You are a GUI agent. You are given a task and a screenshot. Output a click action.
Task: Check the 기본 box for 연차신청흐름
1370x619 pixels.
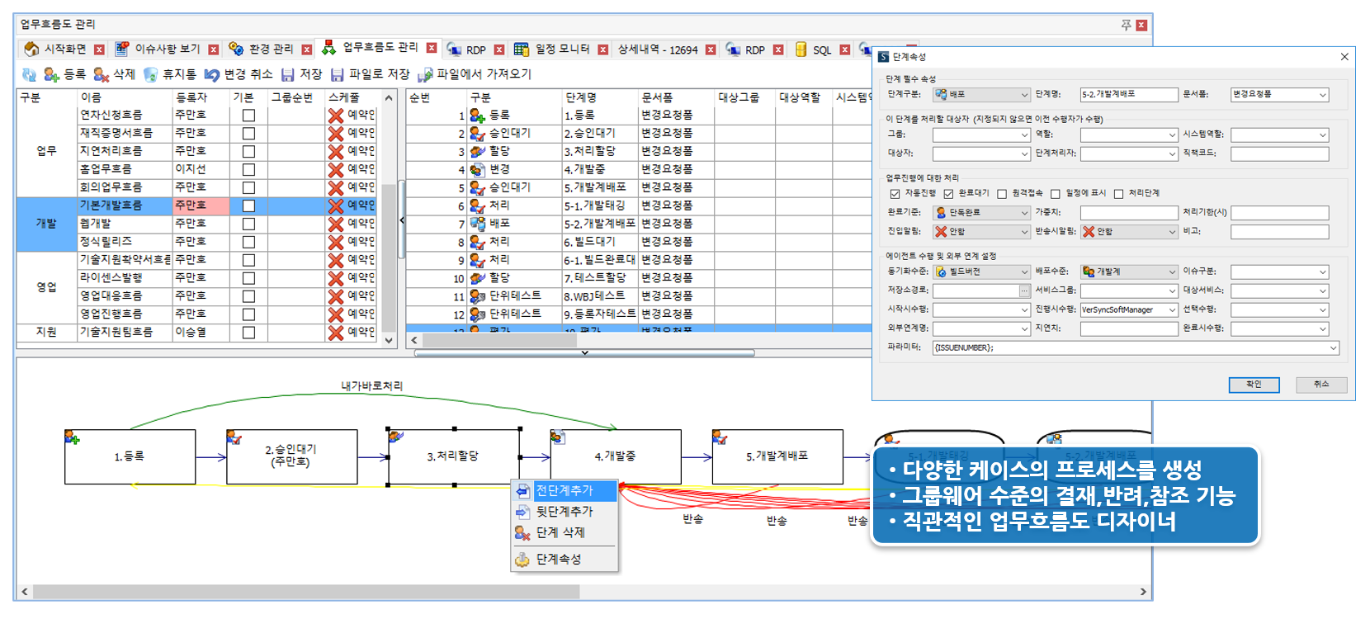point(248,116)
